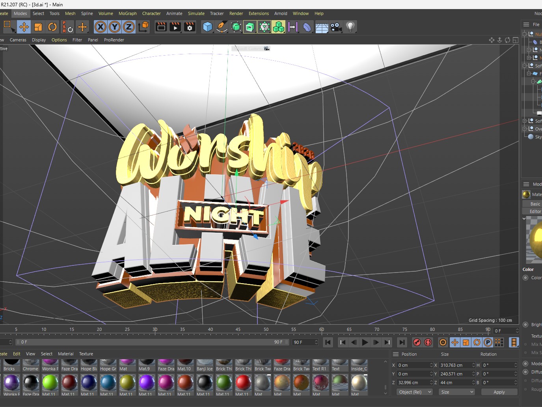Click the Size X value stepper arrows

pos(473,365)
